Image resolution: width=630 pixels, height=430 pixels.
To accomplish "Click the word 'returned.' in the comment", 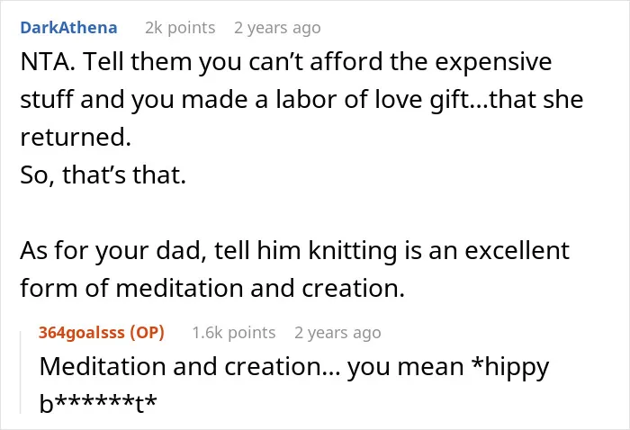I will (x=76, y=138).
